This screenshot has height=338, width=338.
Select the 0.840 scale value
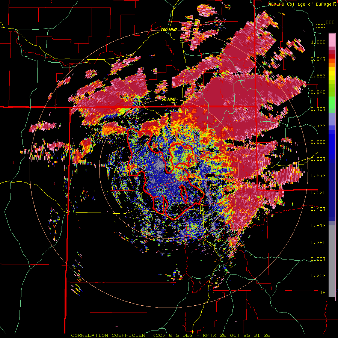click(318, 92)
